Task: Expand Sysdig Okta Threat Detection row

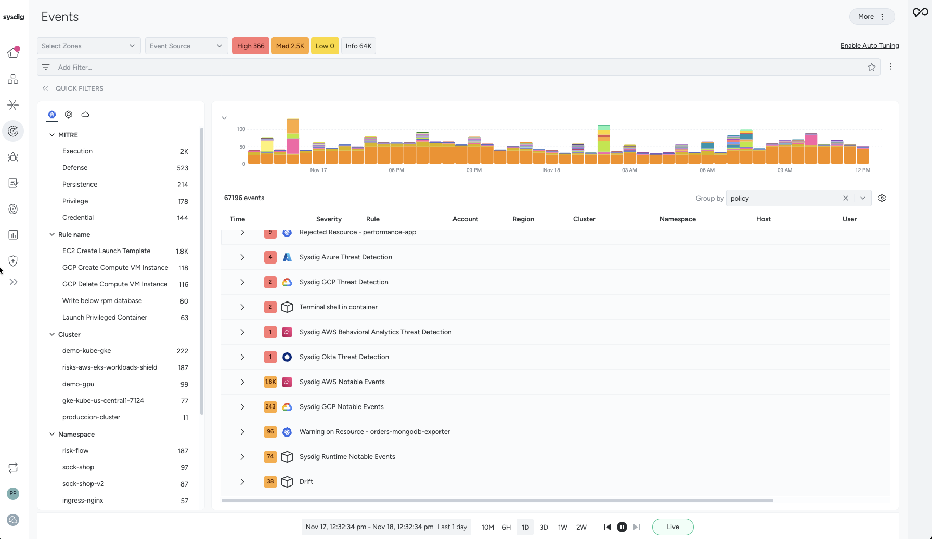Action: click(242, 357)
